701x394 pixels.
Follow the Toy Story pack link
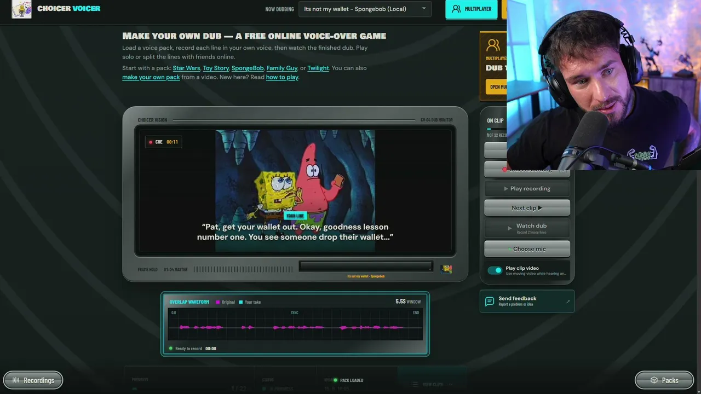(216, 68)
